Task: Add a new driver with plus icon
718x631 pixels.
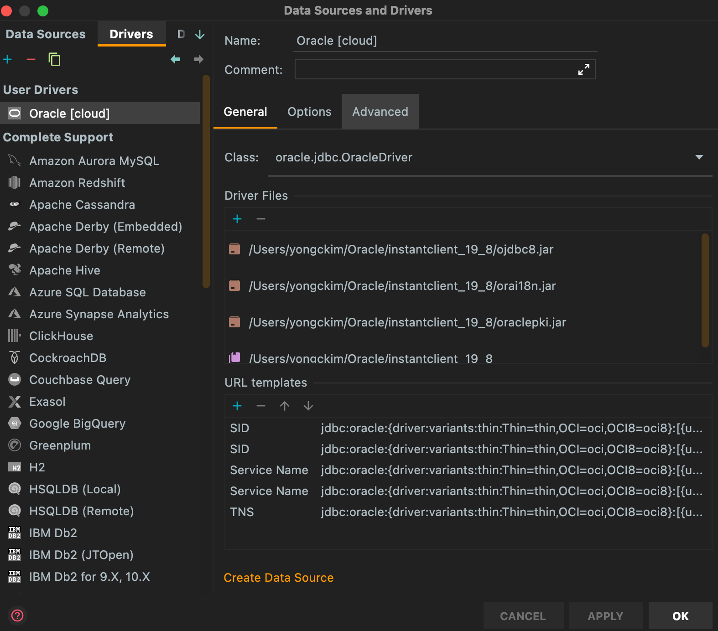Action: (x=8, y=59)
